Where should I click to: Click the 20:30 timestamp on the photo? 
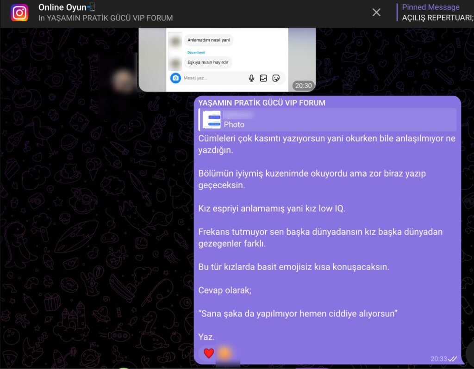coord(303,86)
